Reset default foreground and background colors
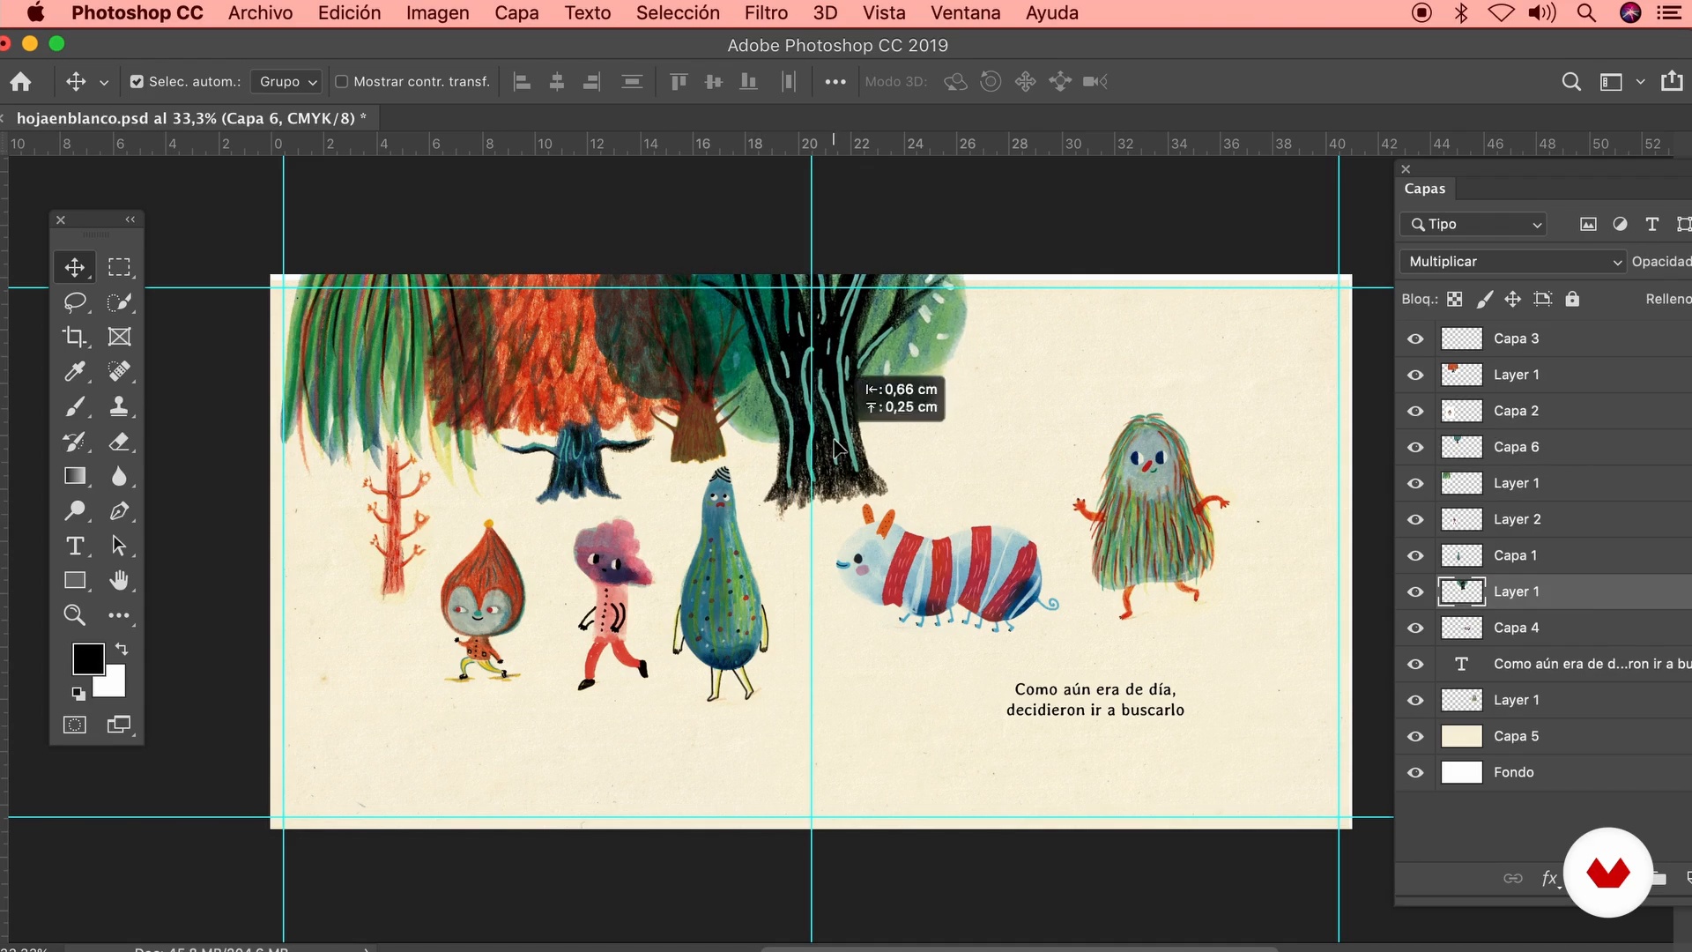This screenshot has height=952, width=1692. pos(78,694)
